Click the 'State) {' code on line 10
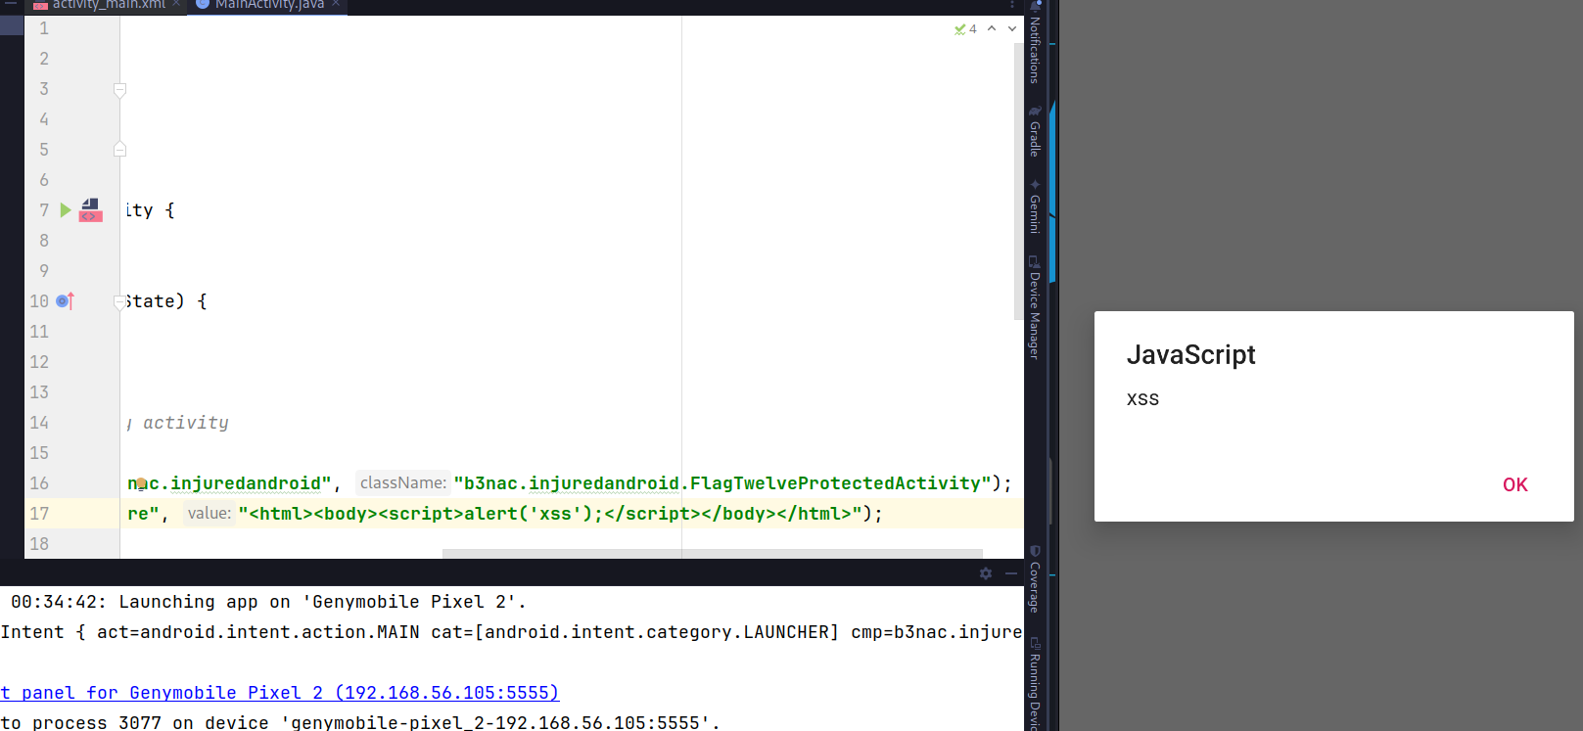1583x731 pixels. (166, 301)
